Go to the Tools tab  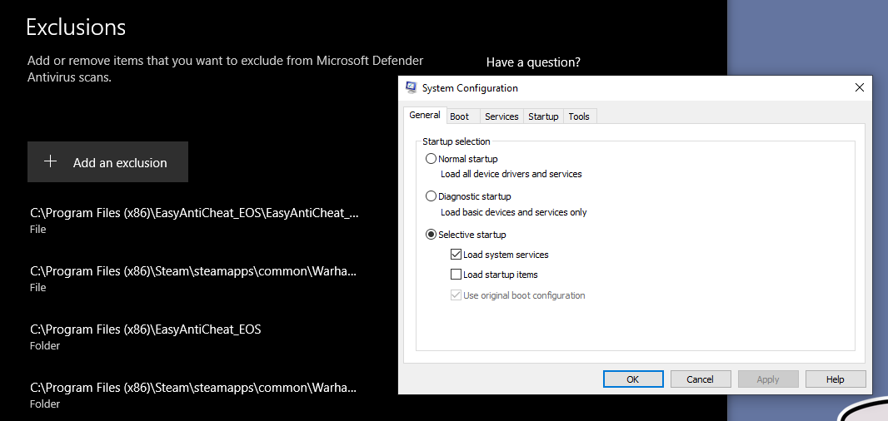tap(579, 116)
